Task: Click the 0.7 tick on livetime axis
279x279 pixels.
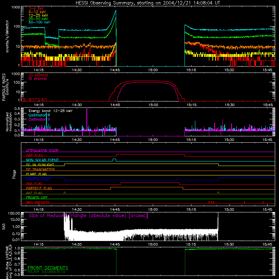Action: pos(17,264)
